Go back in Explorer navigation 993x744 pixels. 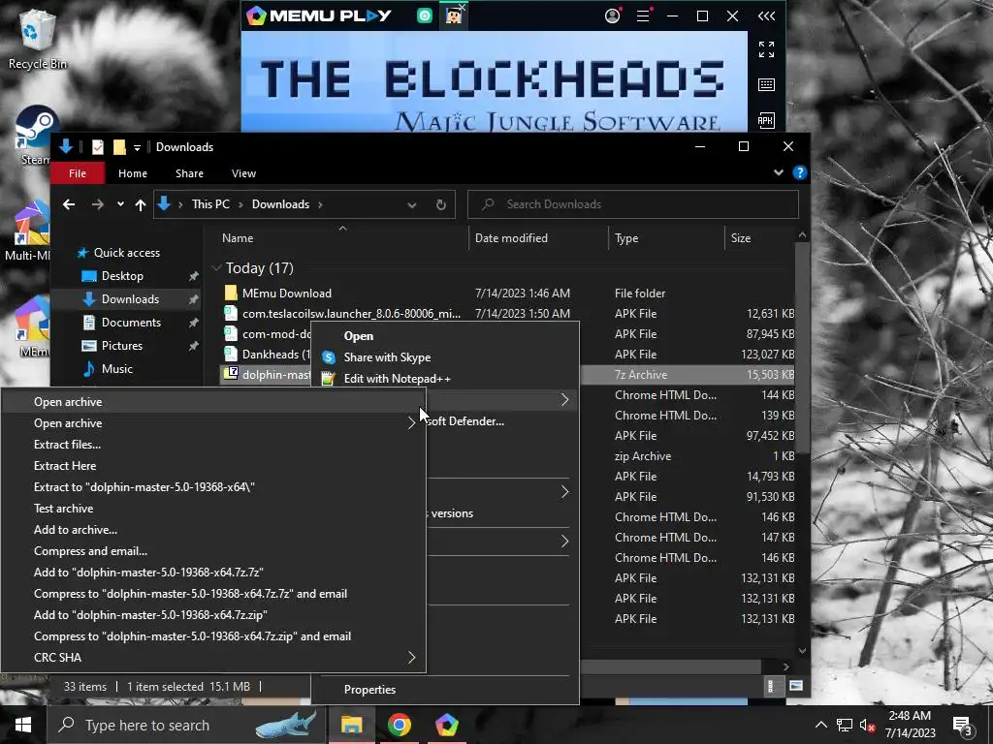click(69, 204)
